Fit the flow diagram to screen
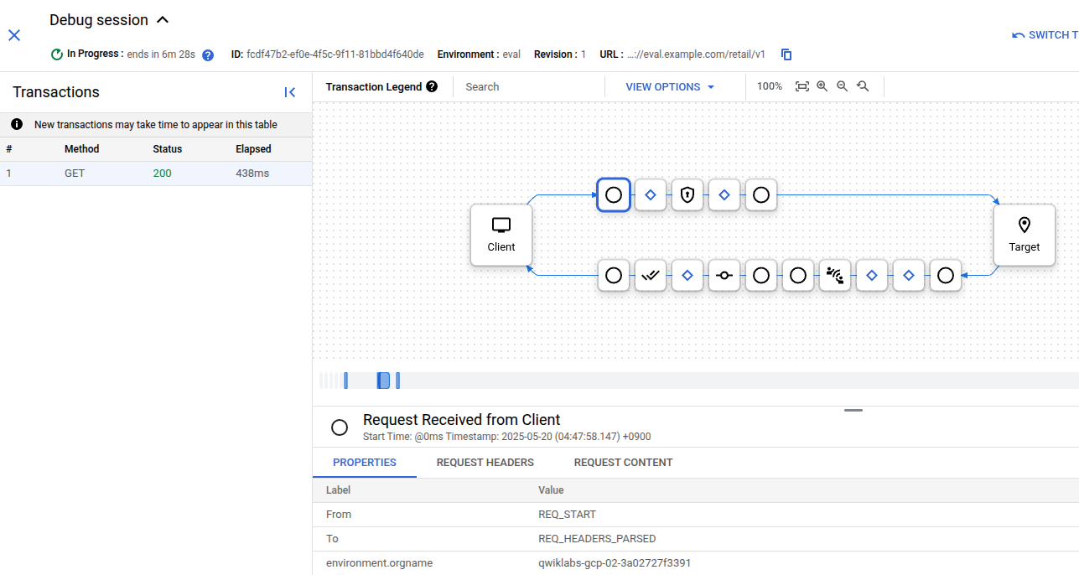Image resolution: width=1079 pixels, height=575 pixels. point(802,86)
